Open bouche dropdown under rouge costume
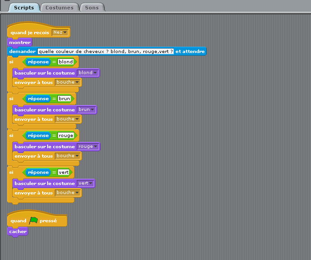 tap(67, 156)
